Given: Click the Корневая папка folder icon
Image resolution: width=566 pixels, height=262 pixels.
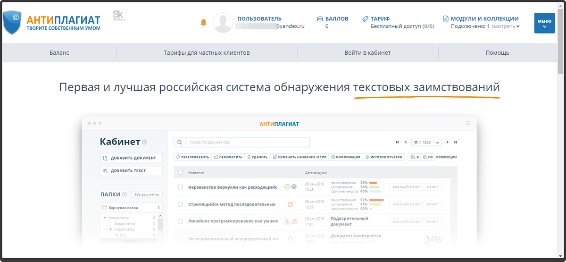Looking at the screenshot, I should pos(105,207).
